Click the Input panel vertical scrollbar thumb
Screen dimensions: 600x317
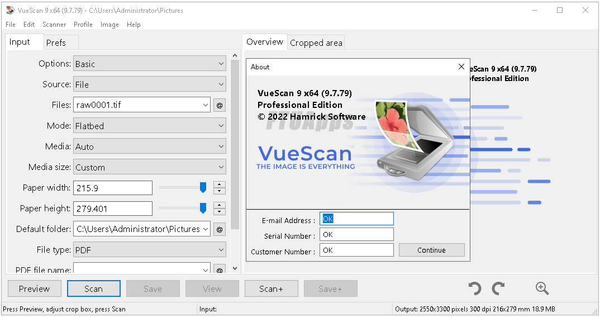(x=235, y=145)
